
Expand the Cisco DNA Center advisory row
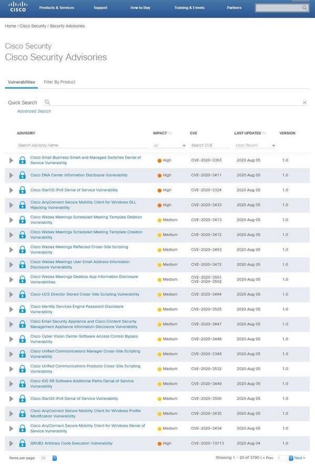tap(11, 175)
